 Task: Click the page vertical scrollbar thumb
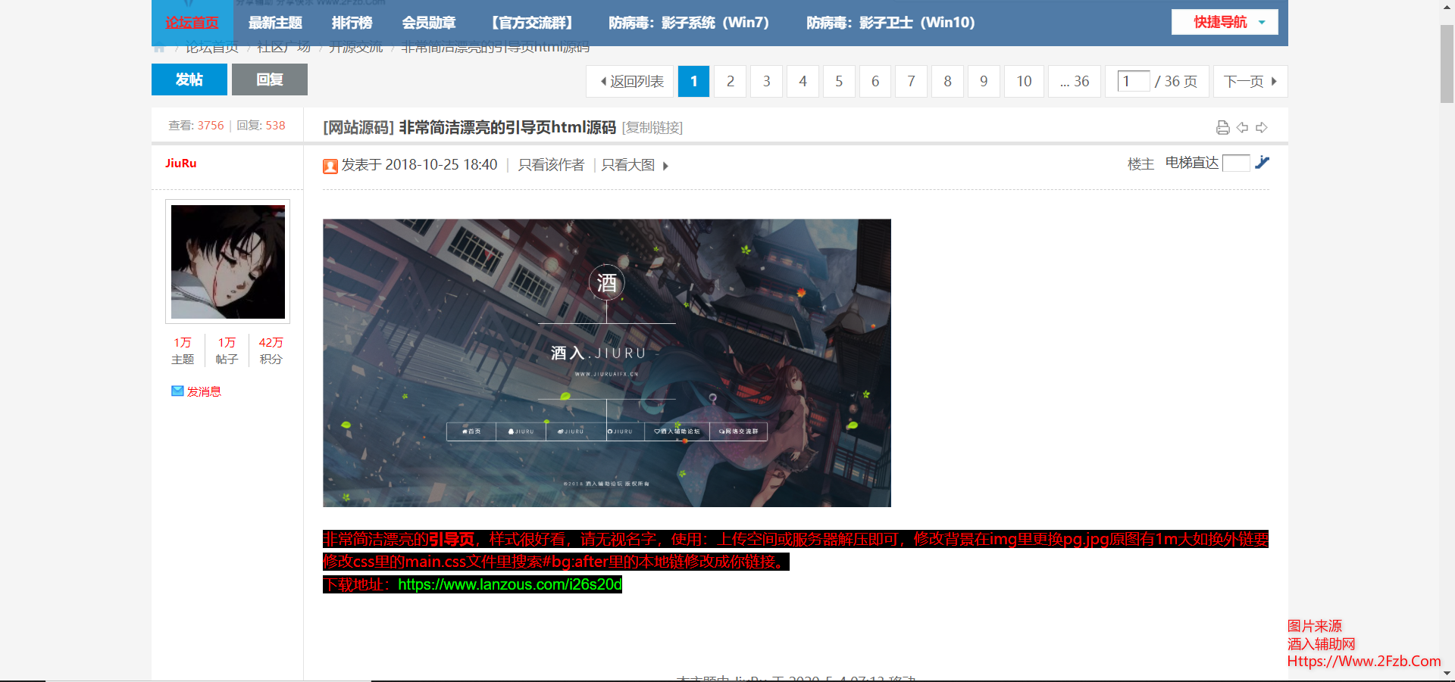[1447, 64]
